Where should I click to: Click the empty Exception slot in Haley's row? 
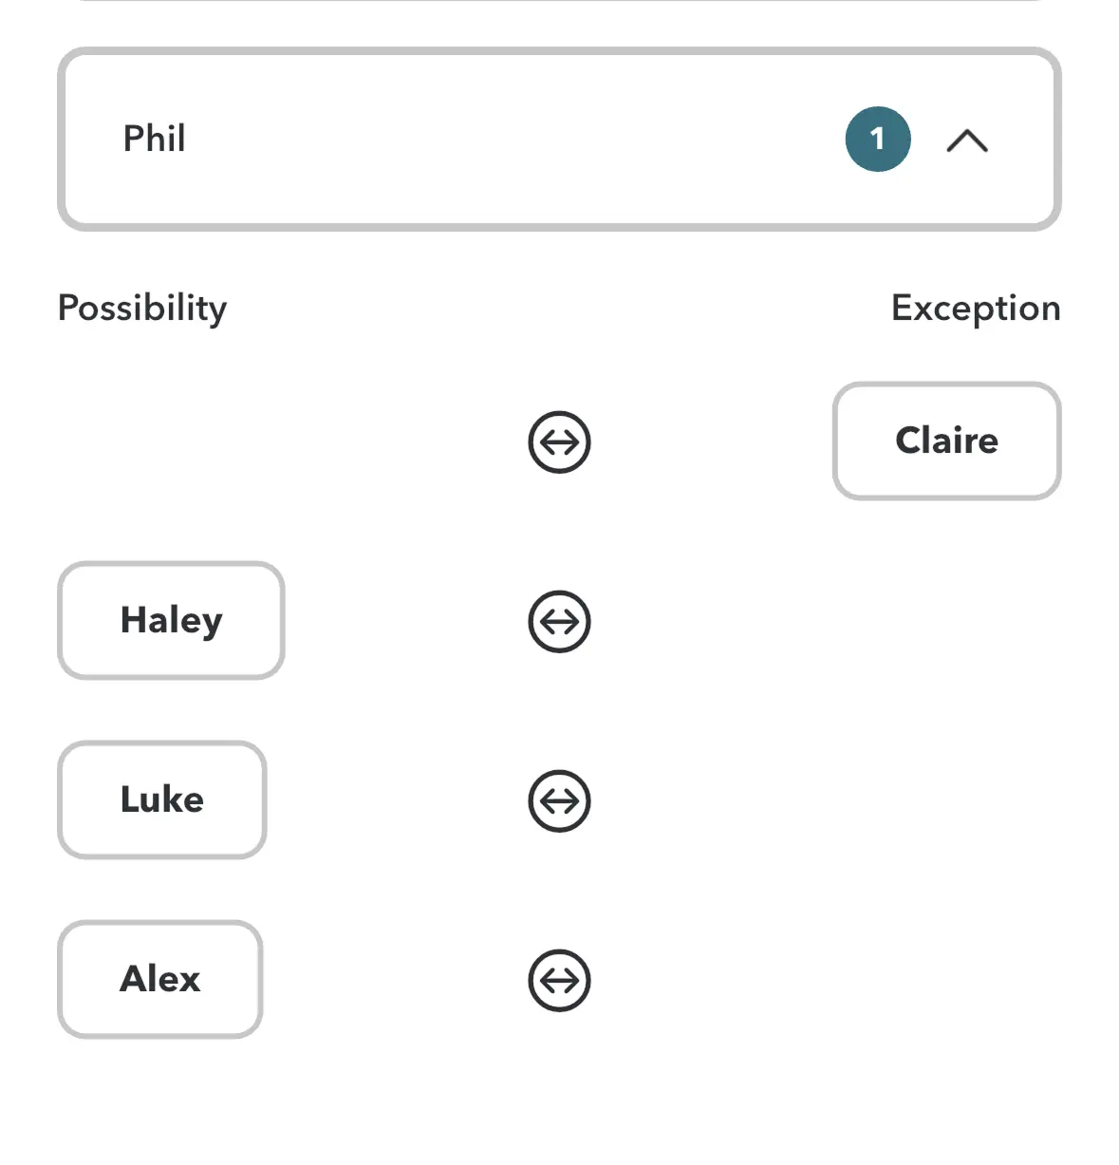[946, 621]
